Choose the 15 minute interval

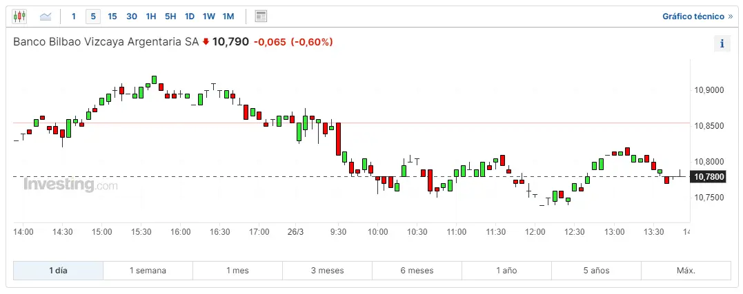112,17
